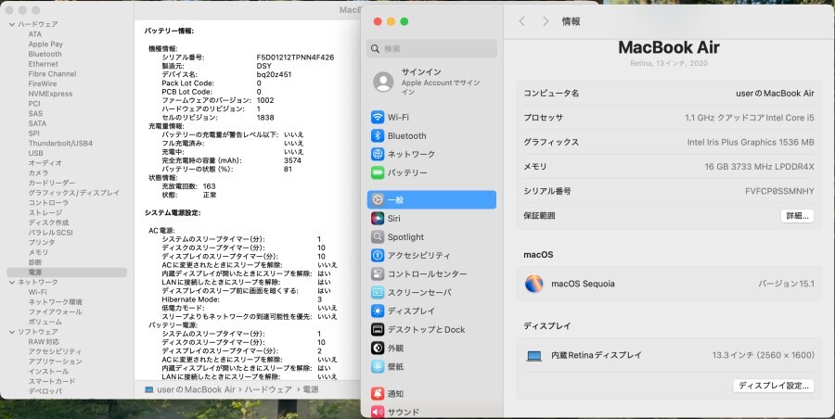Click the Intel Iris Plus Graphics value

(x=751, y=142)
